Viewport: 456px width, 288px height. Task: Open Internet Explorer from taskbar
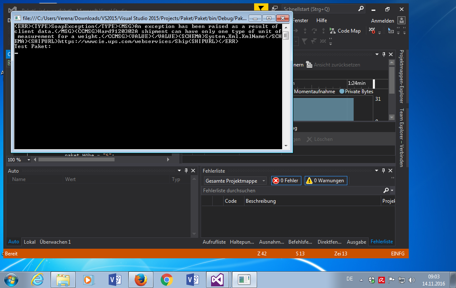click(37, 280)
